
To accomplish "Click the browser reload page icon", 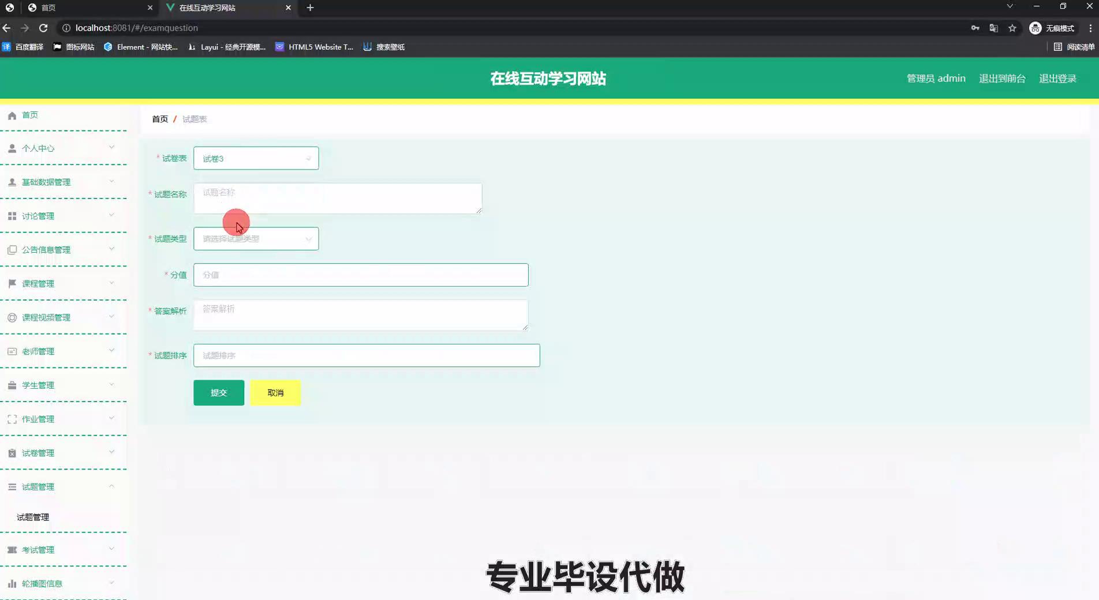I will (43, 28).
